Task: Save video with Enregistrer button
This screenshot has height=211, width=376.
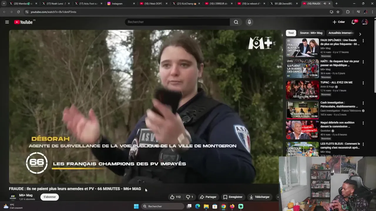Action: pyautogui.click(x=233, y=197)
